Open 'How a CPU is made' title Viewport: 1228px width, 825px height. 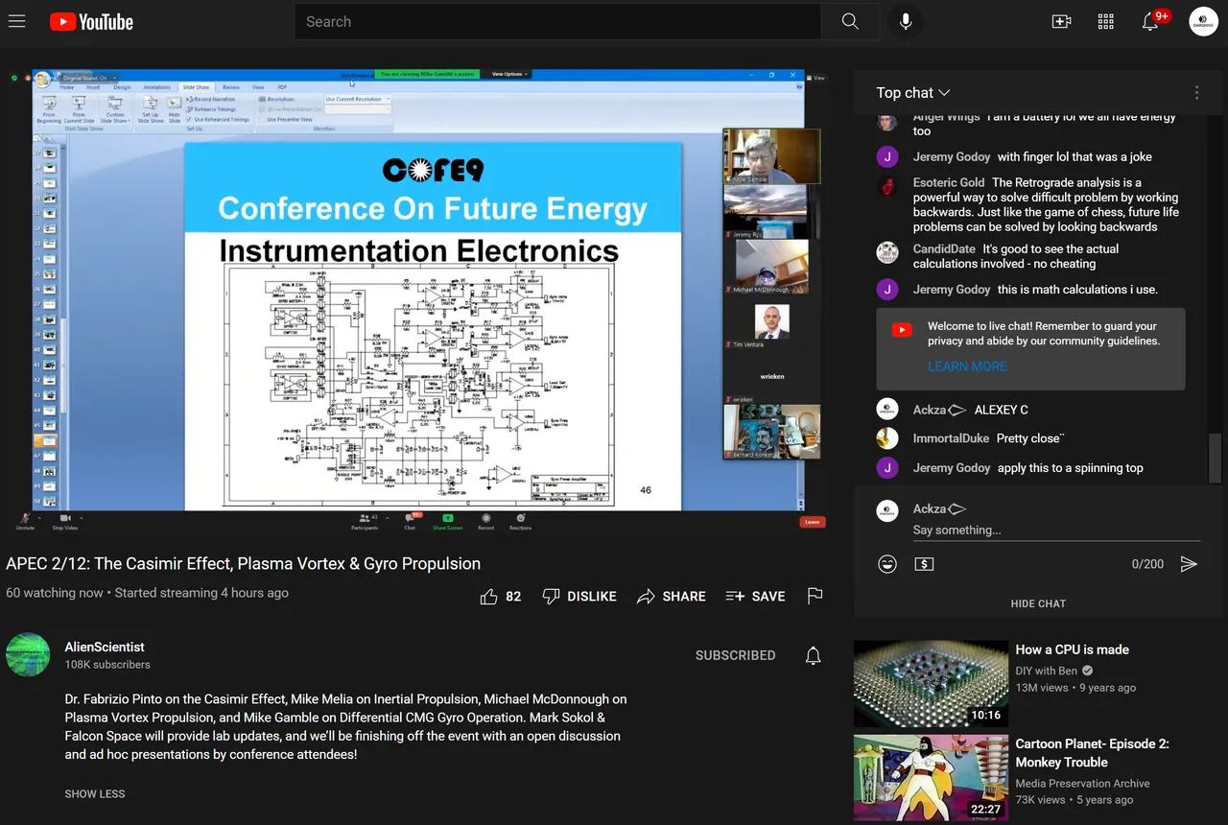1073,649
